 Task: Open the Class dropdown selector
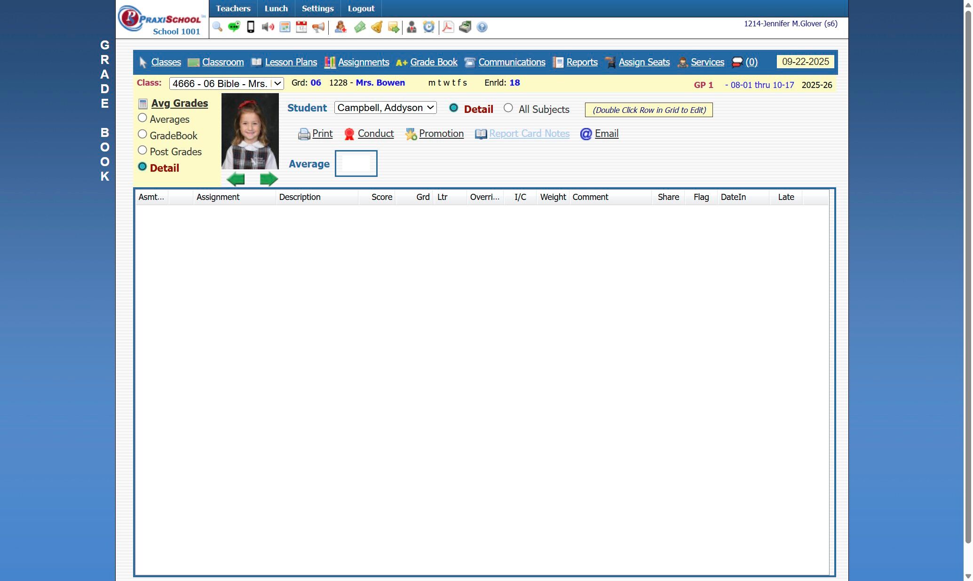(226, 84)
